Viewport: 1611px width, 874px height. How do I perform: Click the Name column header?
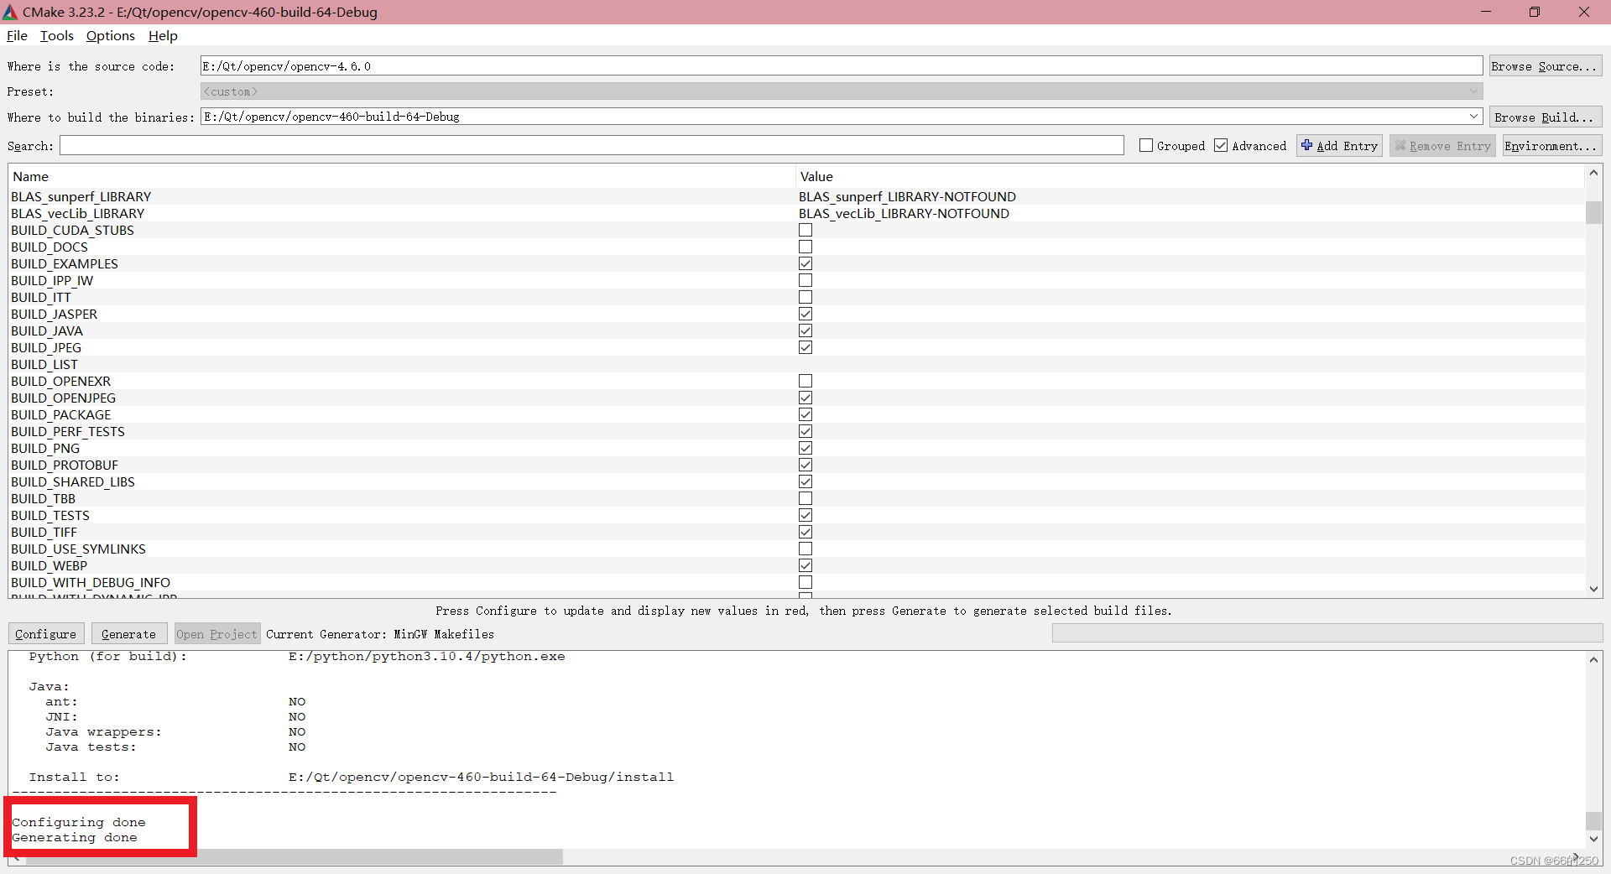402,176
